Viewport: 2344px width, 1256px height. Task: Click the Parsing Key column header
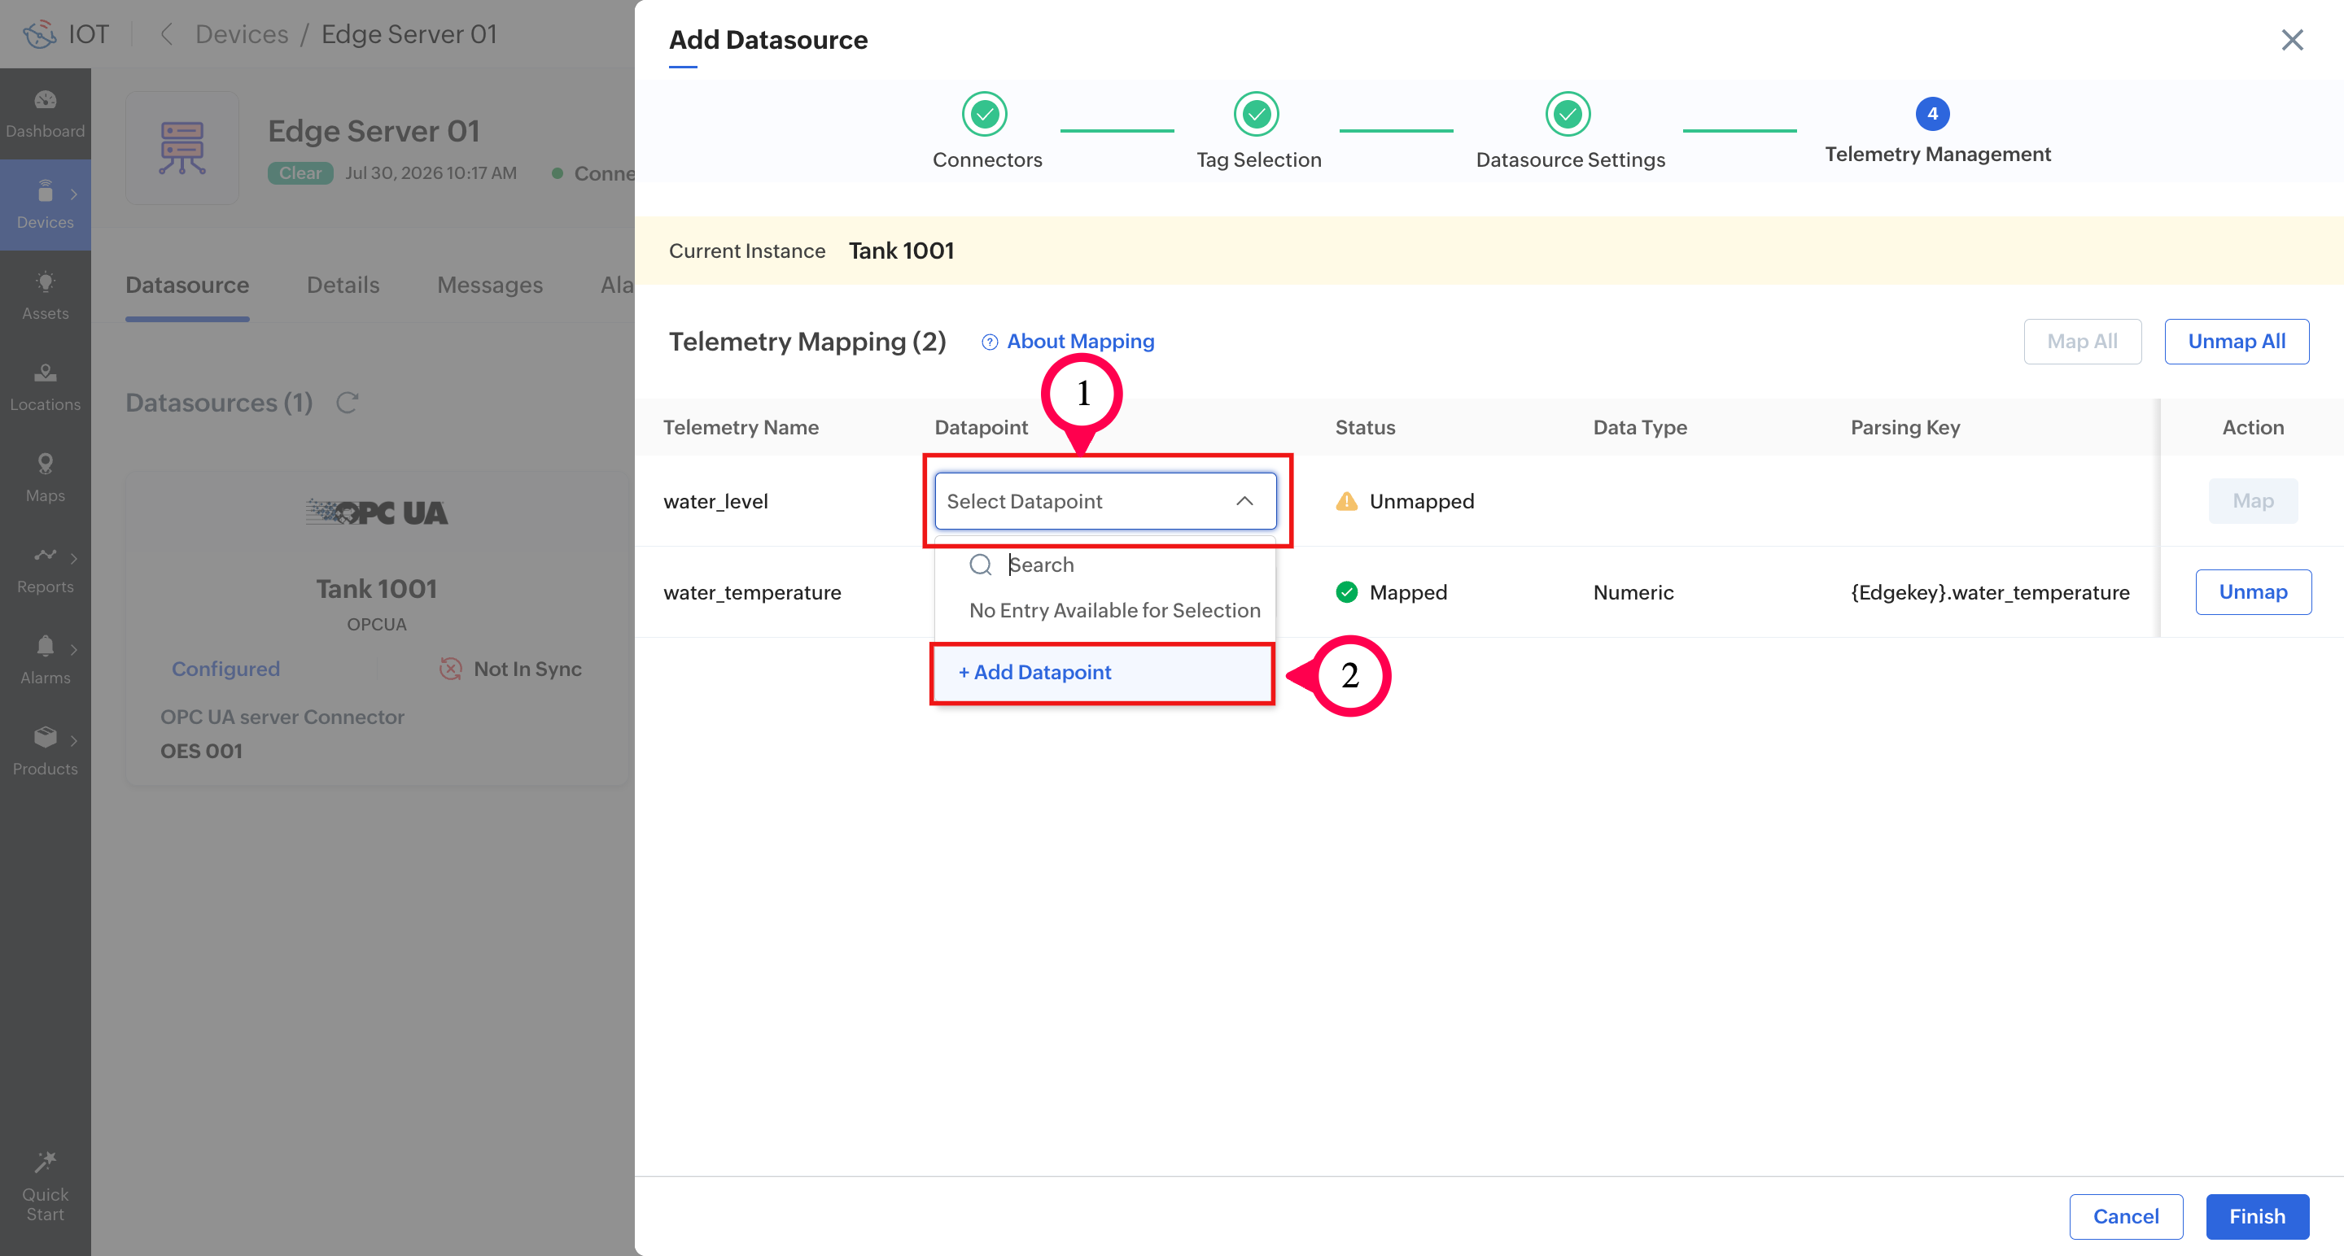[1905, 427]
